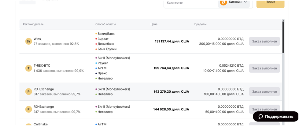This screenshot has width=299, height=126.
Task: Click the Bitcoin coin icon
Action: click(x=223, y=2)
